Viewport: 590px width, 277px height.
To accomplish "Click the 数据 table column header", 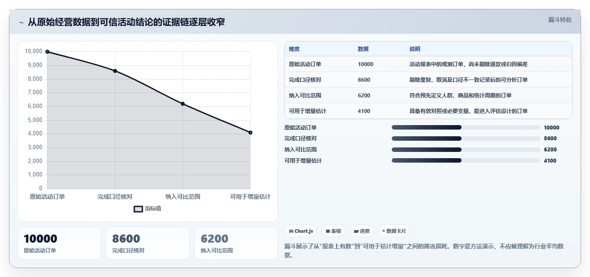I will pos(363,49).
